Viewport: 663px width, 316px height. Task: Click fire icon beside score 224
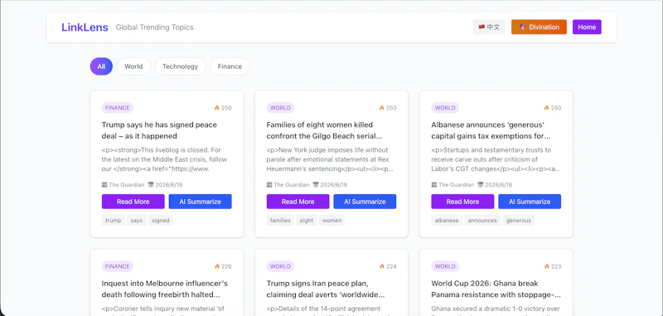(382, 266)
